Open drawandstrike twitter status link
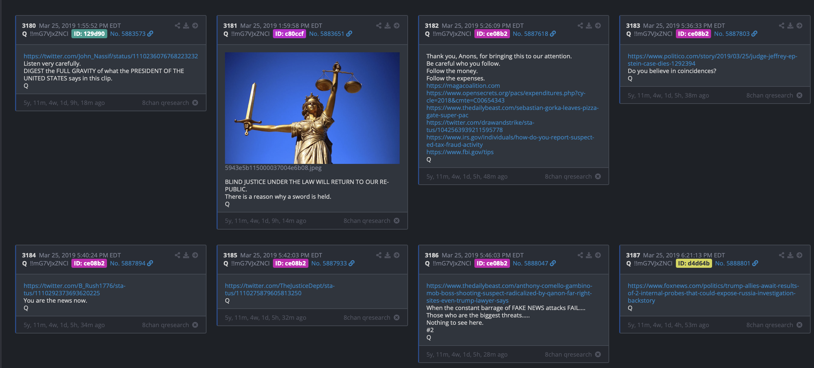Viewport: 814px width, 368px height. point(480,126)
